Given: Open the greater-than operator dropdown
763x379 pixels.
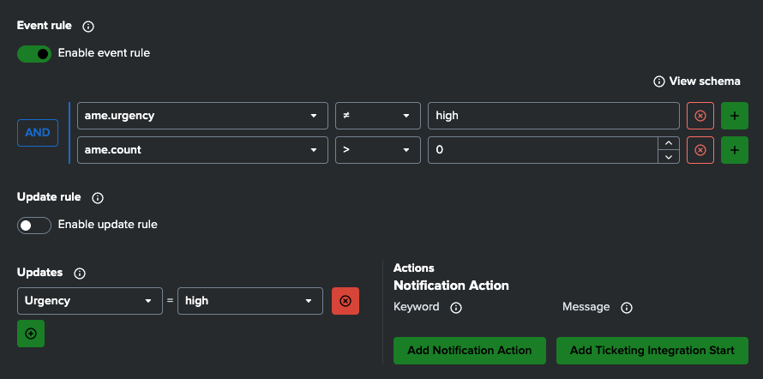Looking at the screenshot, I should pos(377,150).
